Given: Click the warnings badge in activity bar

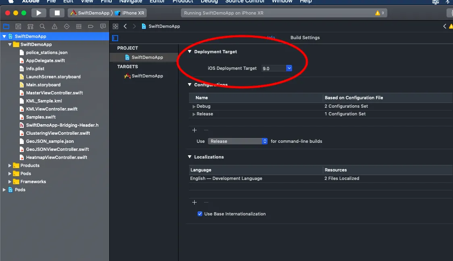Looking at the screenshot, I should point(379,13).
